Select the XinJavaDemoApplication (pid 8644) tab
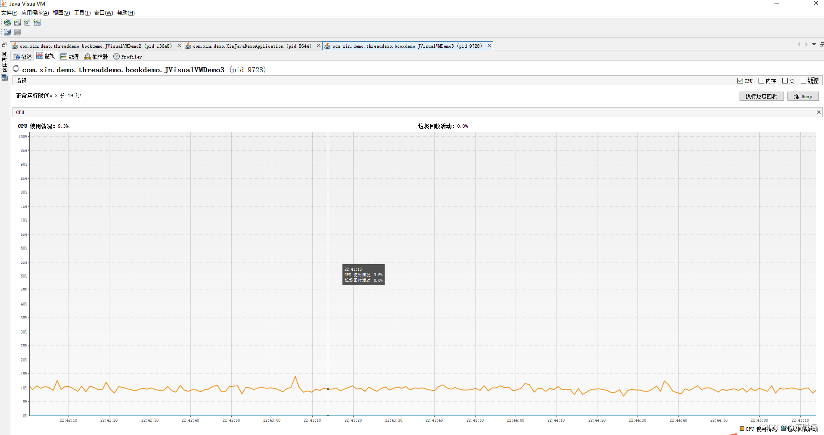This screenshot has width=824, height=435. pyautogui.click(x=252, y=46)
